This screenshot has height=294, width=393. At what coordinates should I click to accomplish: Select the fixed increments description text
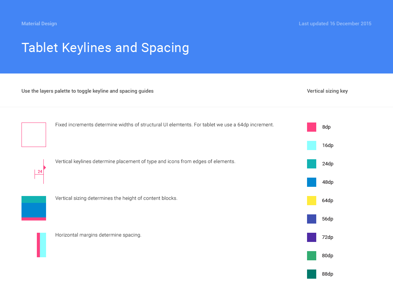(164, 125)
